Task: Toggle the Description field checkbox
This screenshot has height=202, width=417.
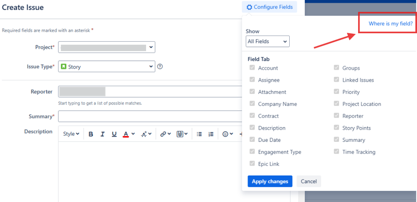Action: click(x=252, y=127)
